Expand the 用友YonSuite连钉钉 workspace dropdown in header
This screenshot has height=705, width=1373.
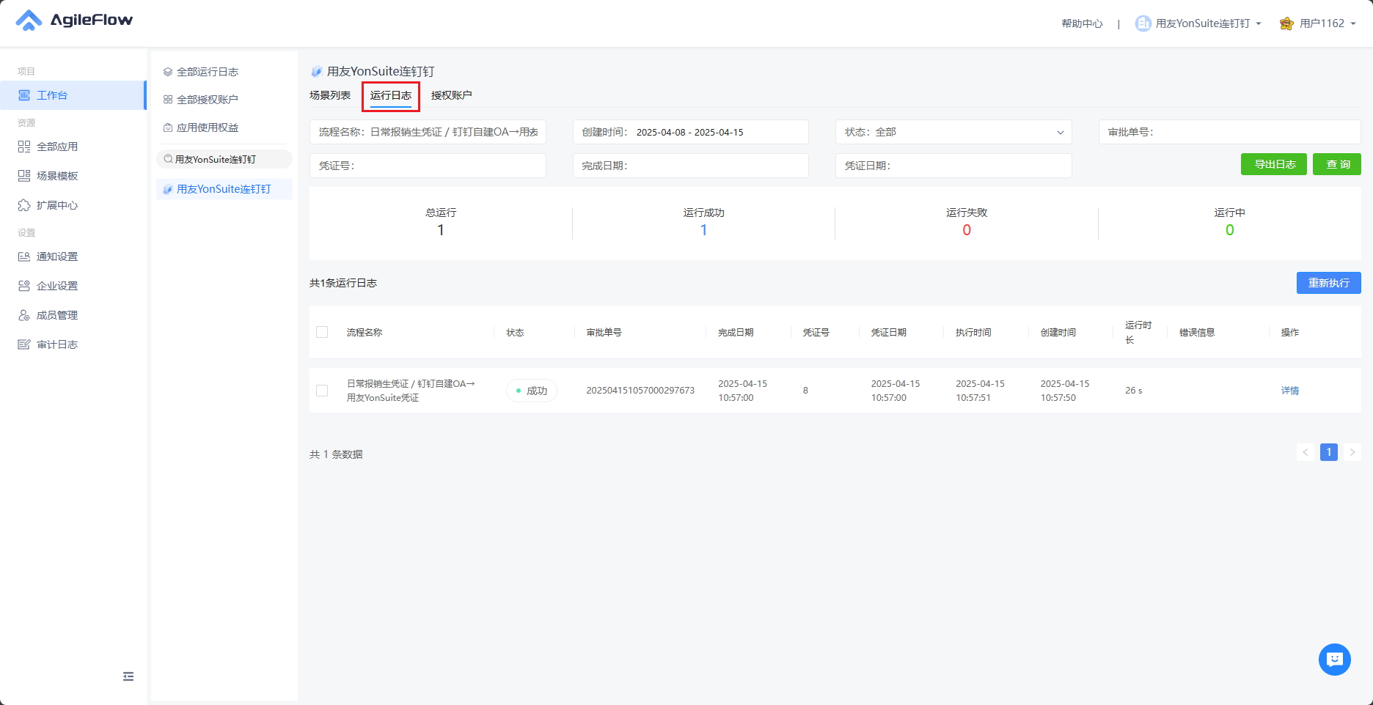[x=1259, y=23]
